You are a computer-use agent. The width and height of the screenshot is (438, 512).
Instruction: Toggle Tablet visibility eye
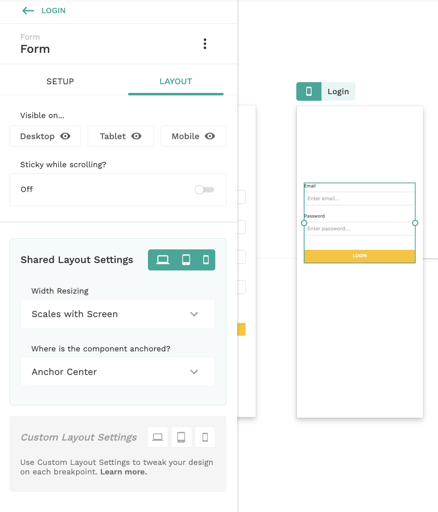tap(136, 136)
